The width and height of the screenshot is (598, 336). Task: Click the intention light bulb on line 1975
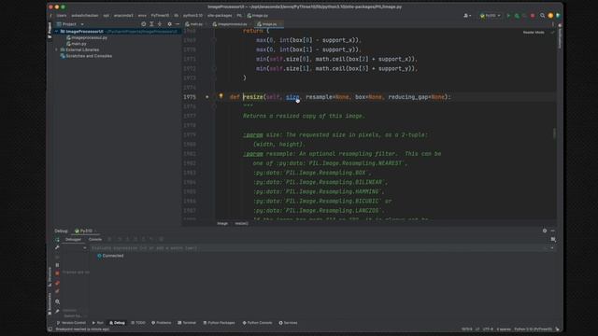point(221,96)
